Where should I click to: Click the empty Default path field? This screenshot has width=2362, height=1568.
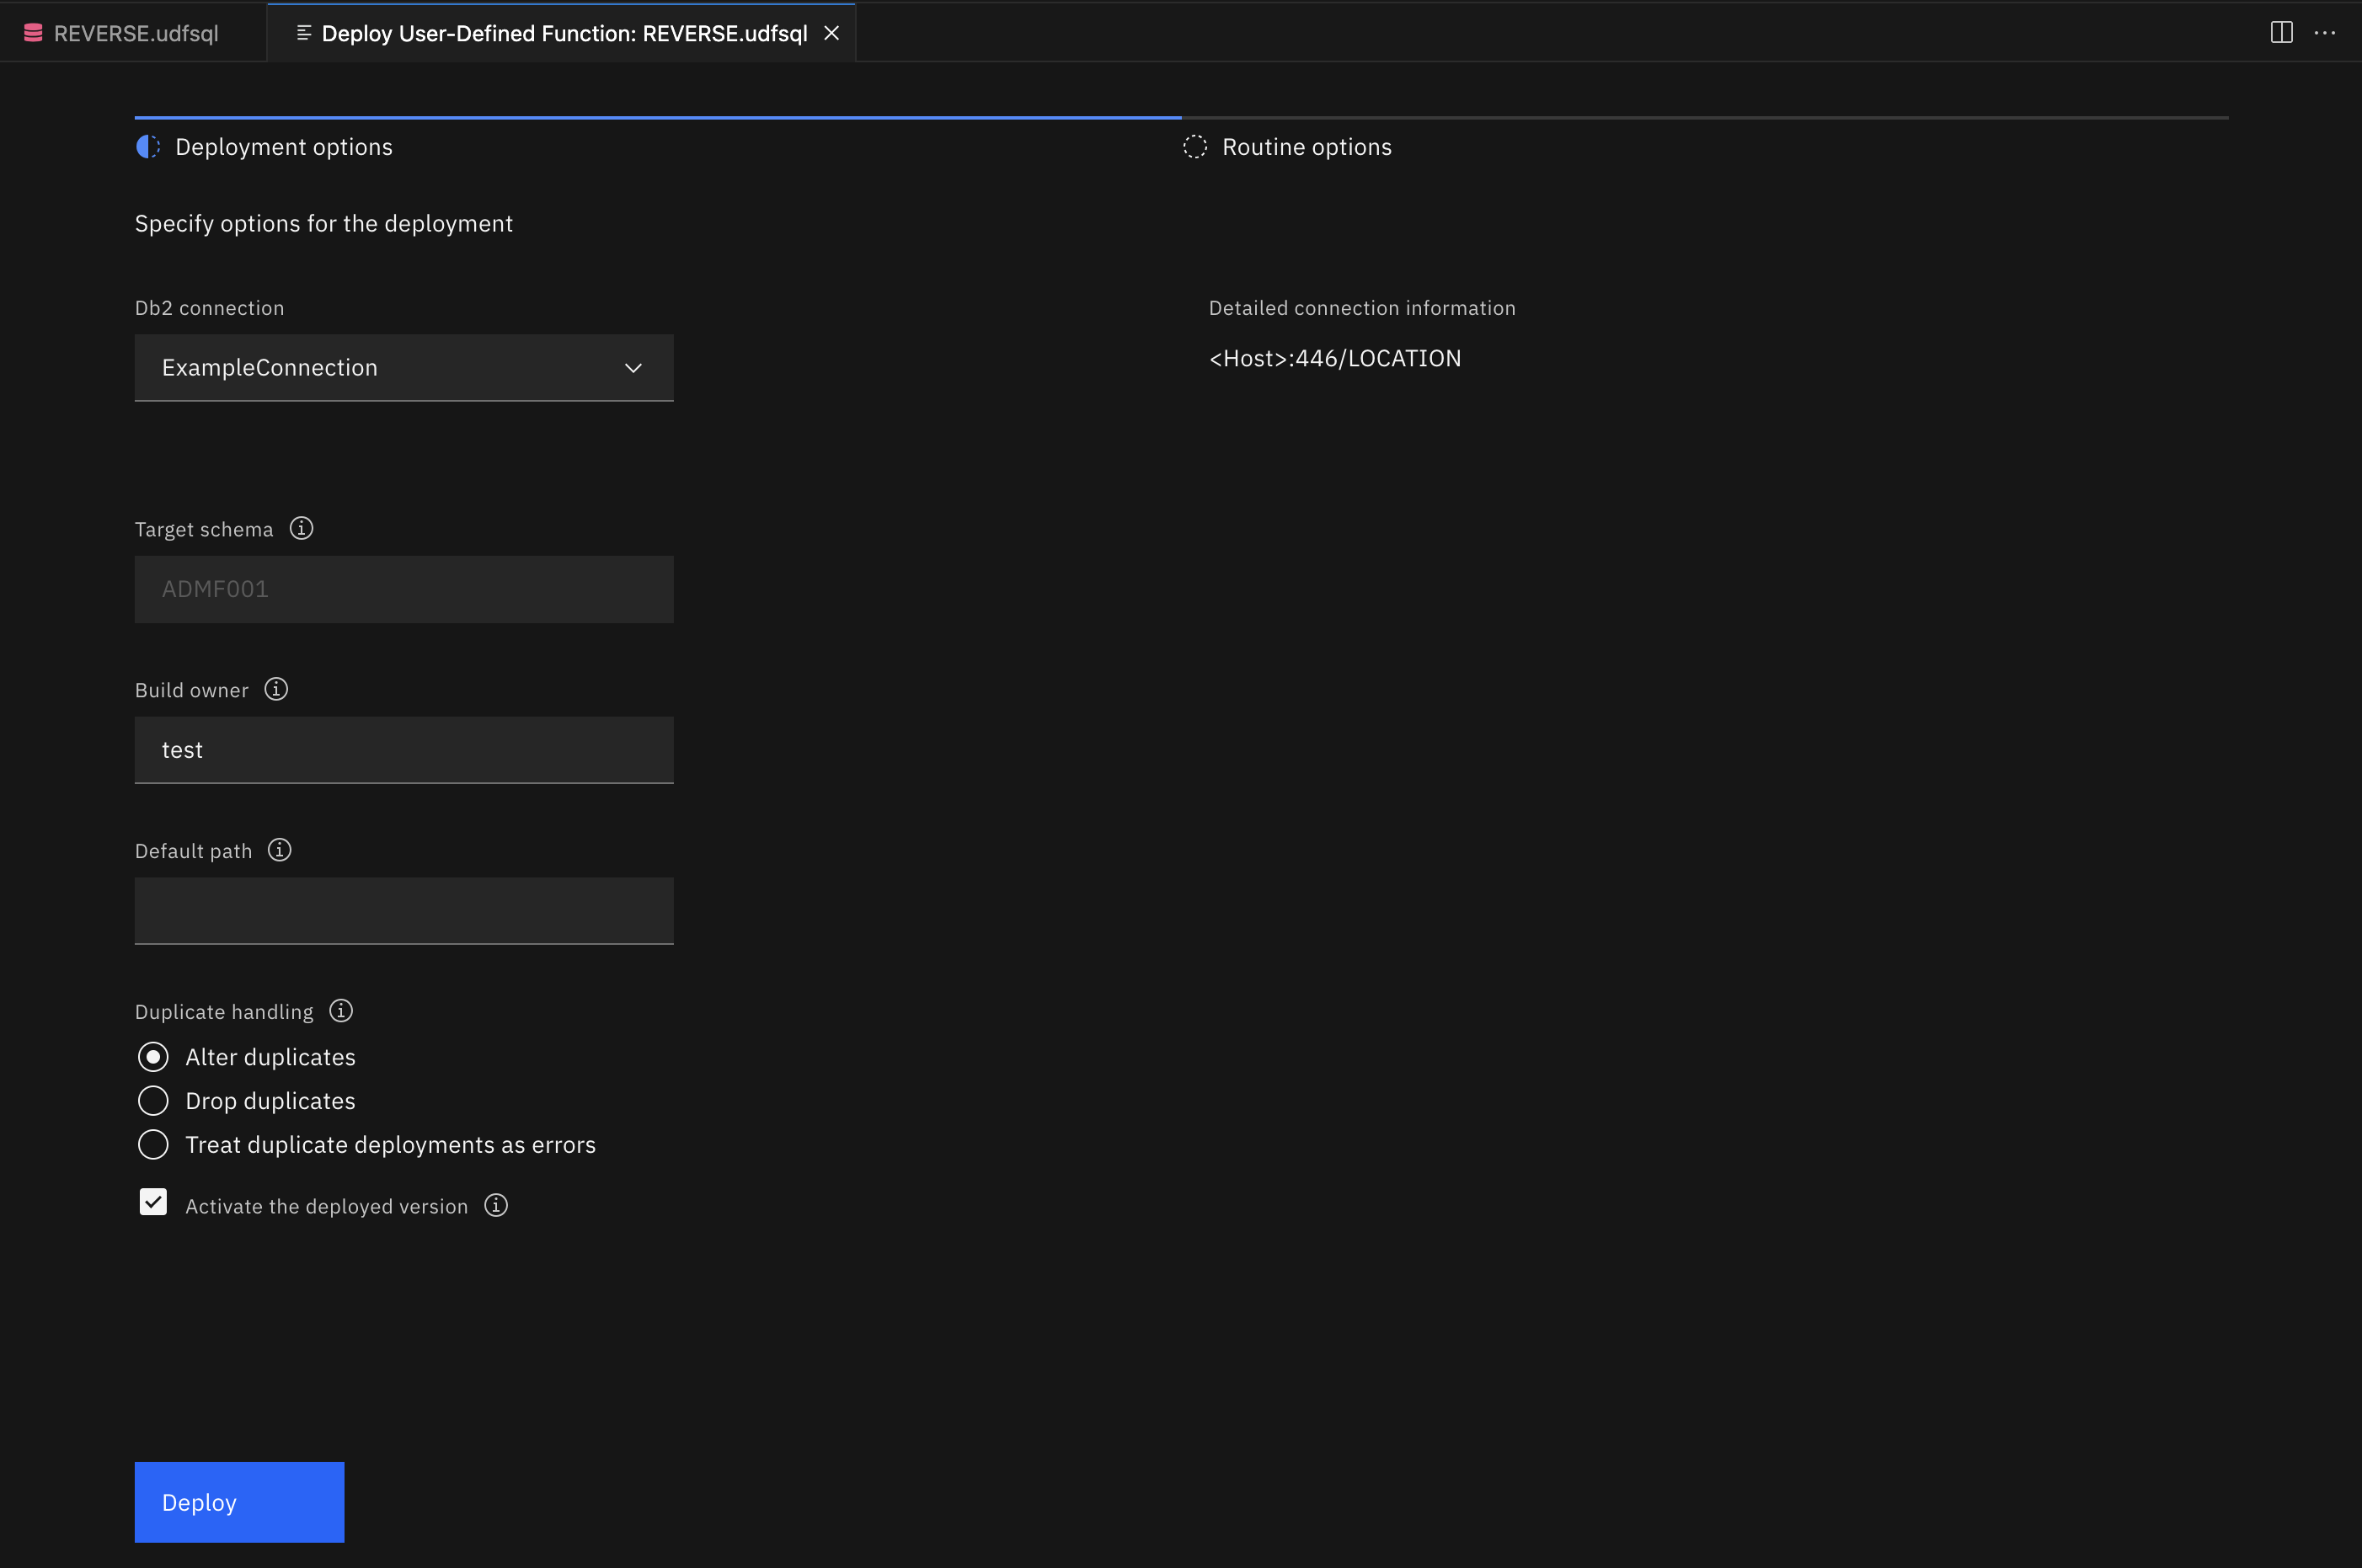point(404,911)
